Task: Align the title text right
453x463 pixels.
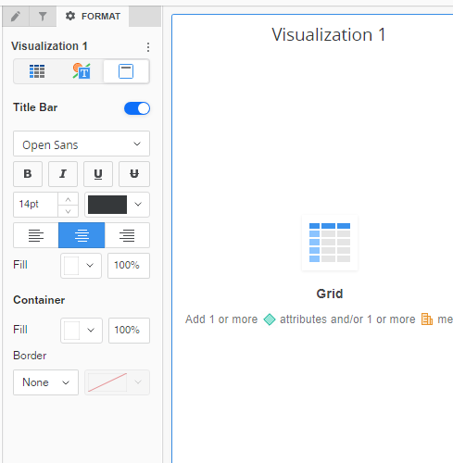Action: tap(127, 235)
